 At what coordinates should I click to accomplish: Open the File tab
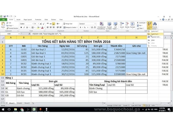coord(4,20)
